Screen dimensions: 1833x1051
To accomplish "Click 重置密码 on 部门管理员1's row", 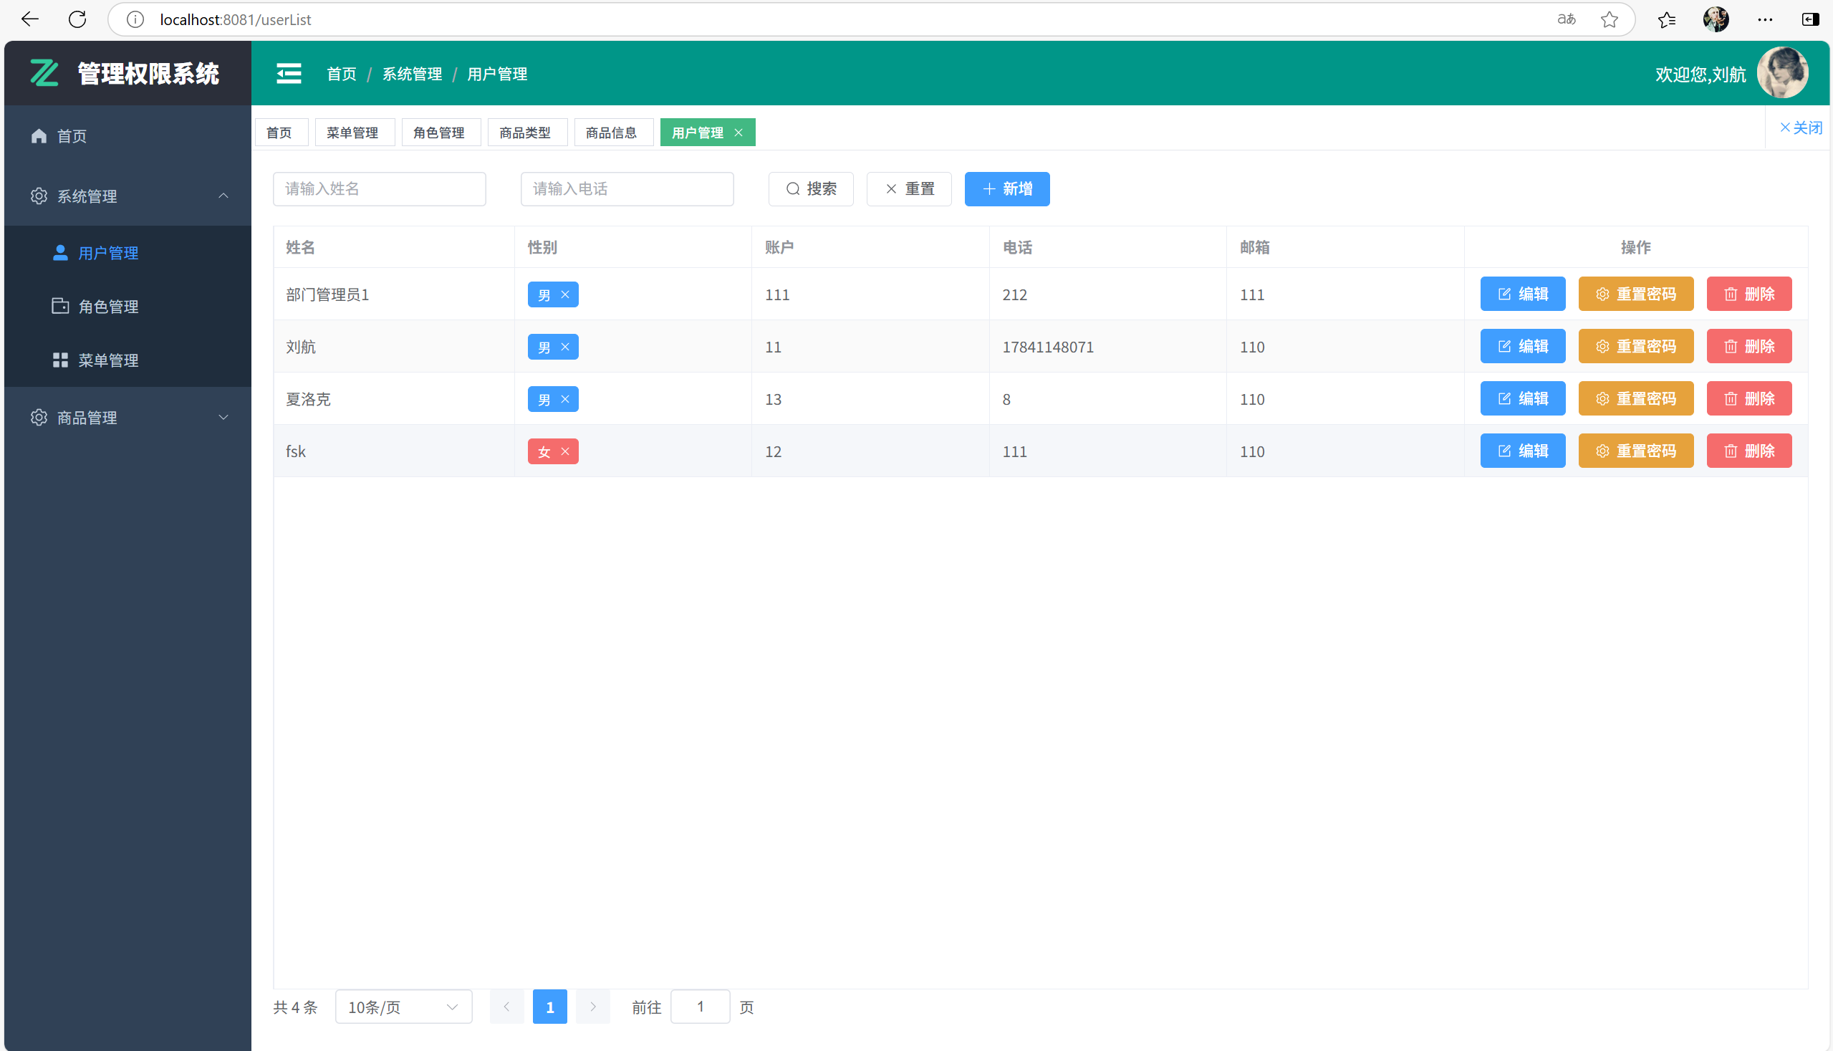I will coord(1635,294).
